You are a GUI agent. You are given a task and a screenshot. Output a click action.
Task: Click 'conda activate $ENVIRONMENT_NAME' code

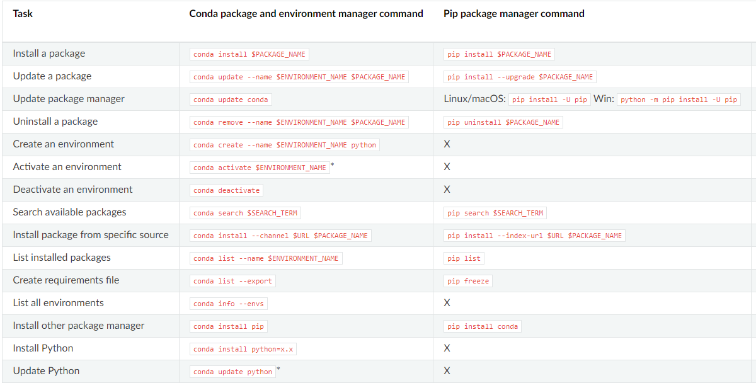[x=260, y=168]
